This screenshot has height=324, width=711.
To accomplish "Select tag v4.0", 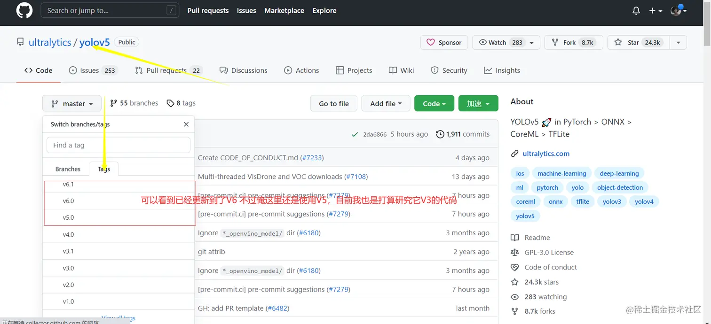I will 118,235.
